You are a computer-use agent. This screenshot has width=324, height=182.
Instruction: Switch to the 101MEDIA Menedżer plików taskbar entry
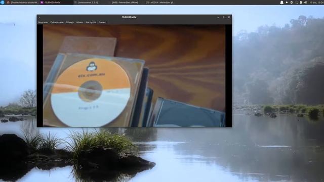tap(158, 3)
